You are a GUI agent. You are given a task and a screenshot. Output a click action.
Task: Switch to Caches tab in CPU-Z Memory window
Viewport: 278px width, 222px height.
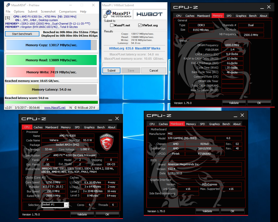click(x=190, y=16)
